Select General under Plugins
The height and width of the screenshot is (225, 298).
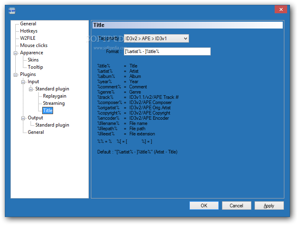[36, 132]
